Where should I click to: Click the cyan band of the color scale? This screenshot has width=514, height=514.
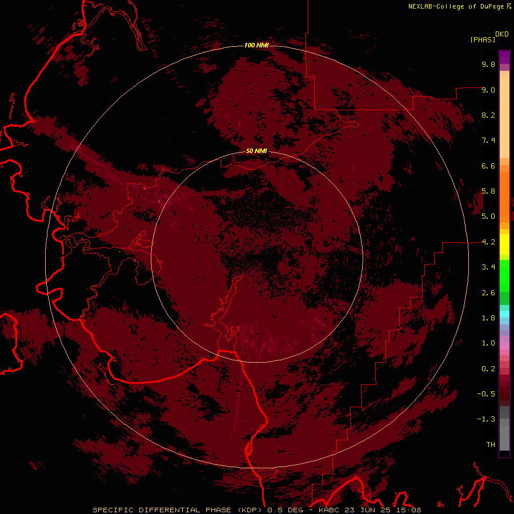click(x=504, y=314)
